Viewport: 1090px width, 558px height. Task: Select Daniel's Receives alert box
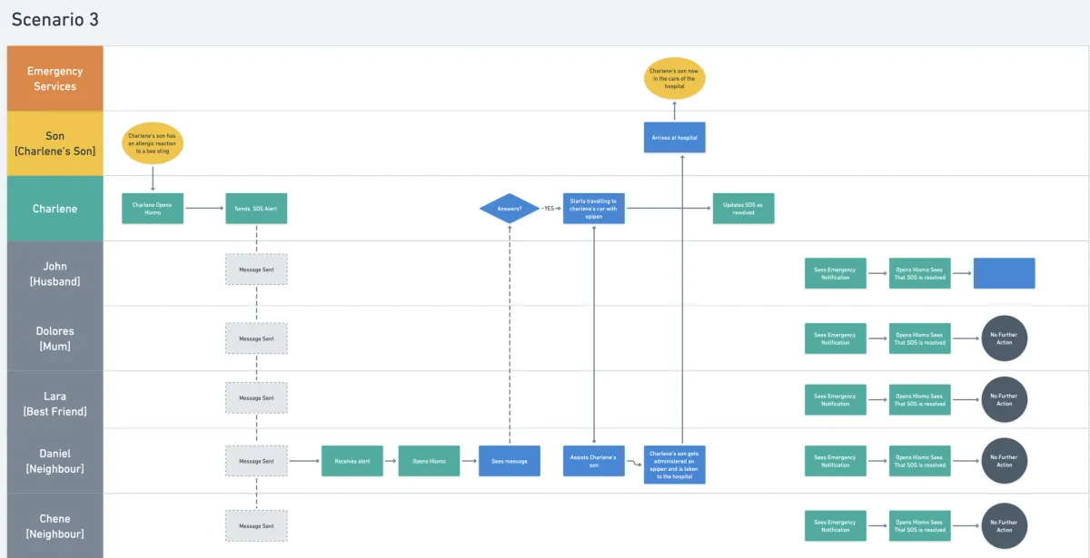coord(352,461)
